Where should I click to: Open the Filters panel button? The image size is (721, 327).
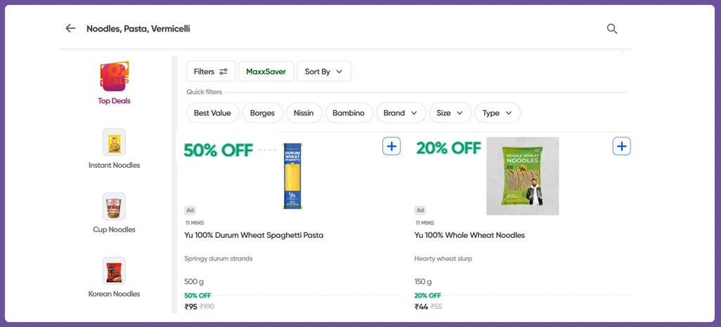[x=211, y=72]
